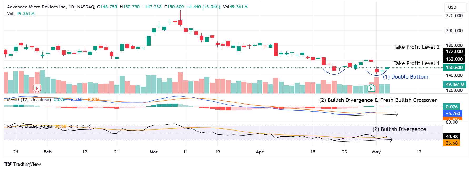This screenshot has height=171, width=472.
Task: Click the +4.440 (+3.04%) change value
Action: [x=203, y=7]
